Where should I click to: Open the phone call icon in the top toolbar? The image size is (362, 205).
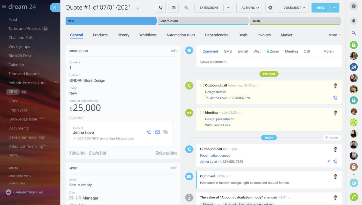[161, 8]
